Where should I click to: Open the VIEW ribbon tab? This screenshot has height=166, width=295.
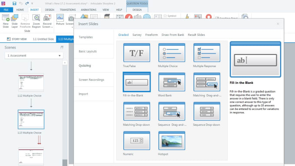pos(106,10)
